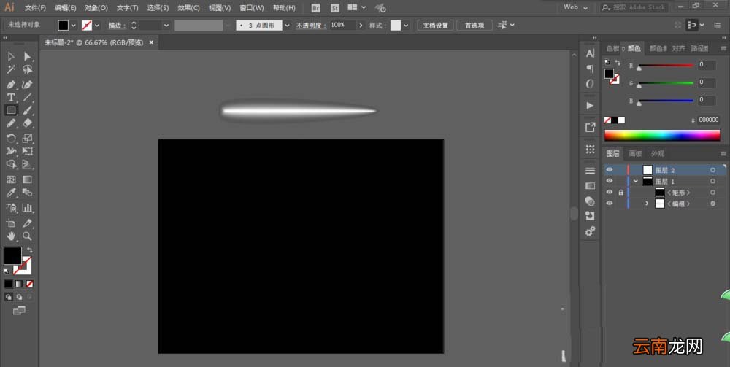
Task: Toggle visibility of 图层 1
Action: tap(610, 181)
